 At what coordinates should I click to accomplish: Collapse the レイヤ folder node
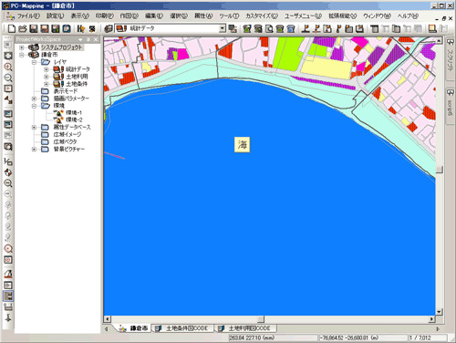click(x=34, y=62)
